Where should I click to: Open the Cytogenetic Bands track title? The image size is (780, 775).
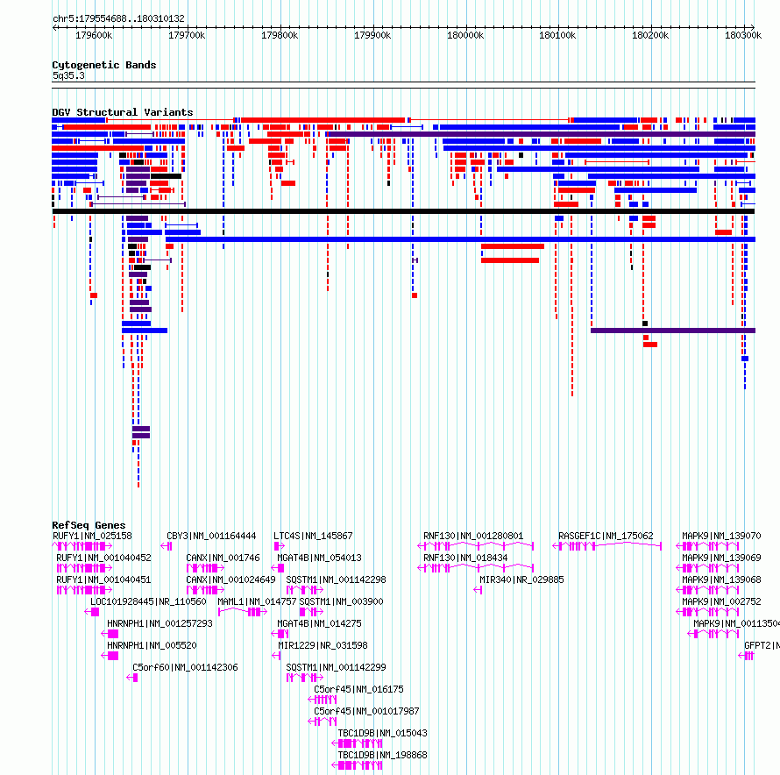(x=104, y=65)
